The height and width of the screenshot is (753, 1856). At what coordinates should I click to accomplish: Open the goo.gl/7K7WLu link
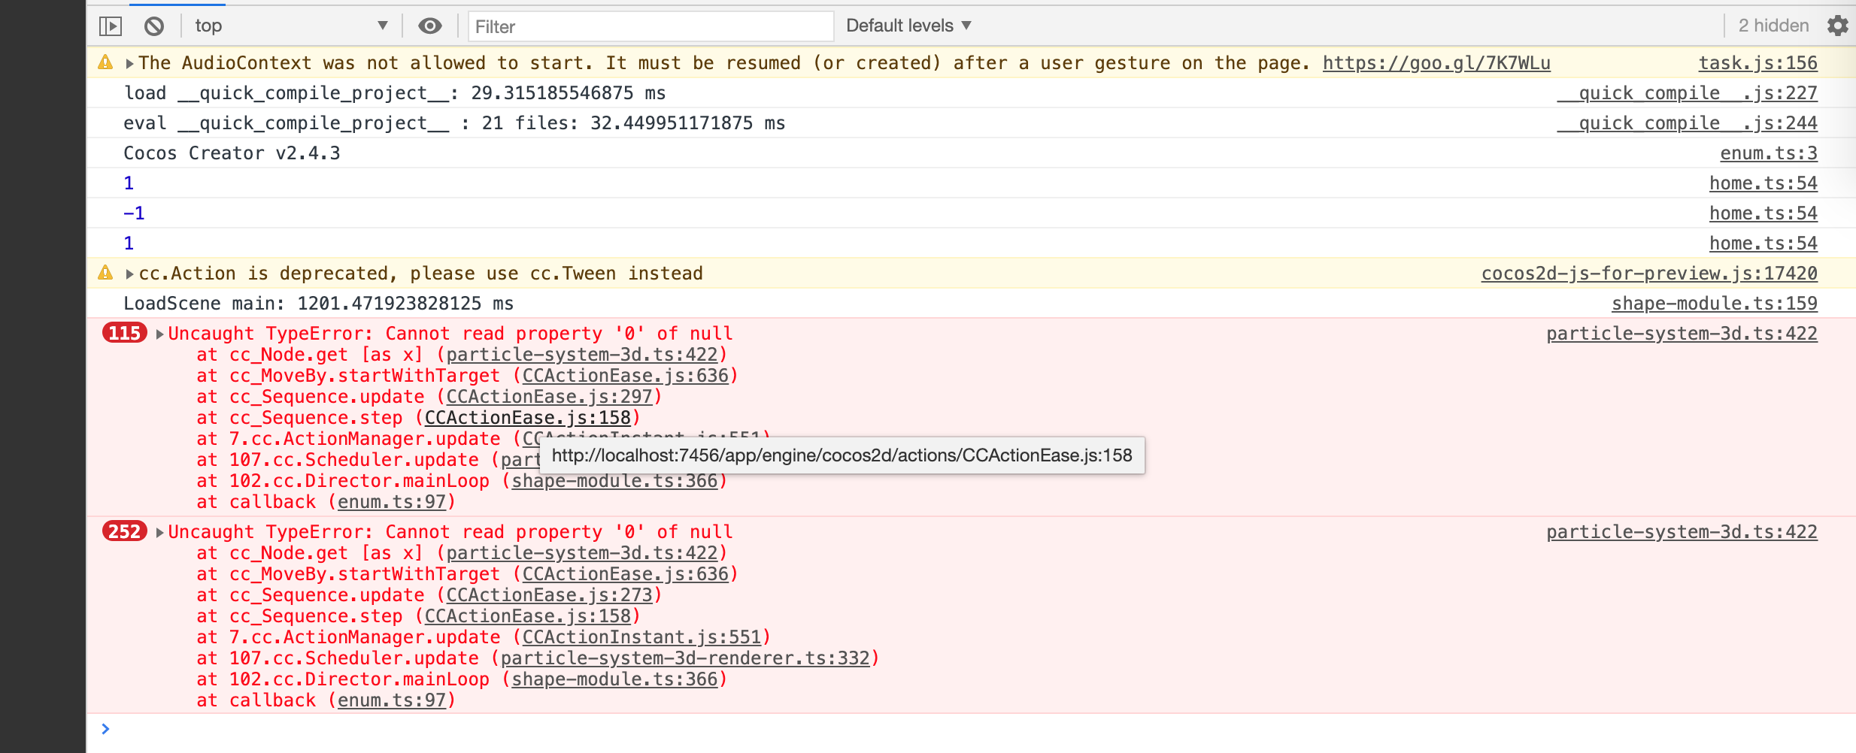pyautogui.click(x=1436, y=63)
